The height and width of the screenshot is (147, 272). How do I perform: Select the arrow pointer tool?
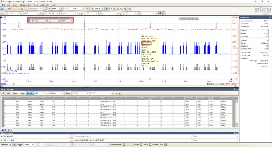[107, 9]
